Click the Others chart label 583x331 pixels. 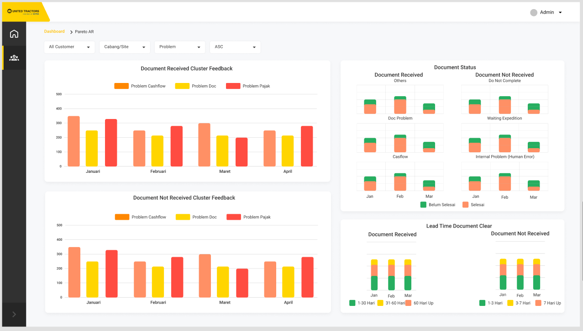pos(400,81)
